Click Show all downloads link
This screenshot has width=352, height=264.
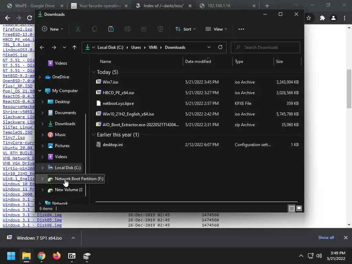point(326,238)
